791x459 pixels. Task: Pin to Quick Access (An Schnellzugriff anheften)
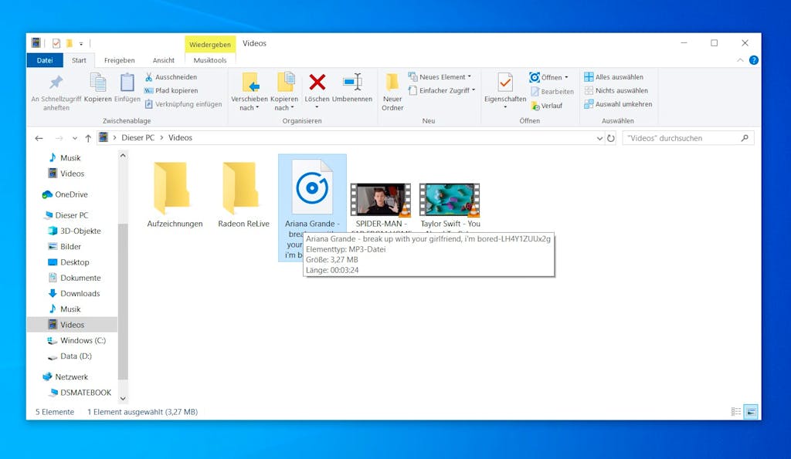56,93
